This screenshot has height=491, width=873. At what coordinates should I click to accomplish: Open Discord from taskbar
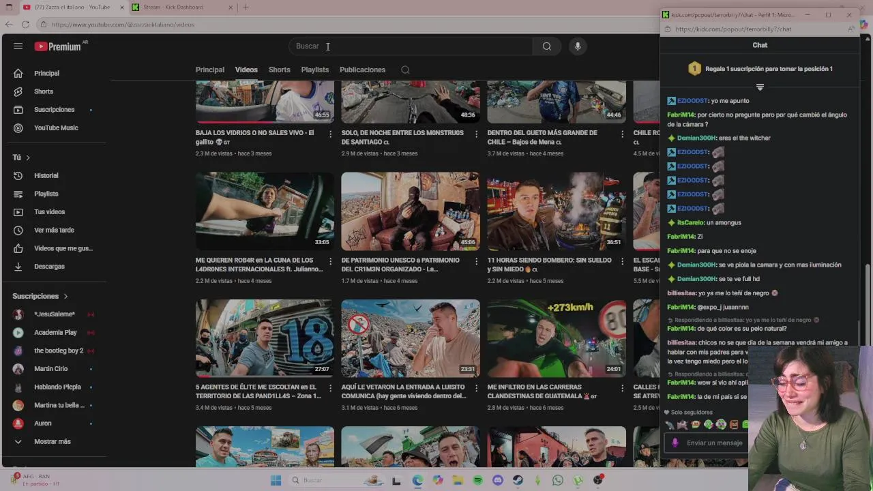tap(498, 480)
